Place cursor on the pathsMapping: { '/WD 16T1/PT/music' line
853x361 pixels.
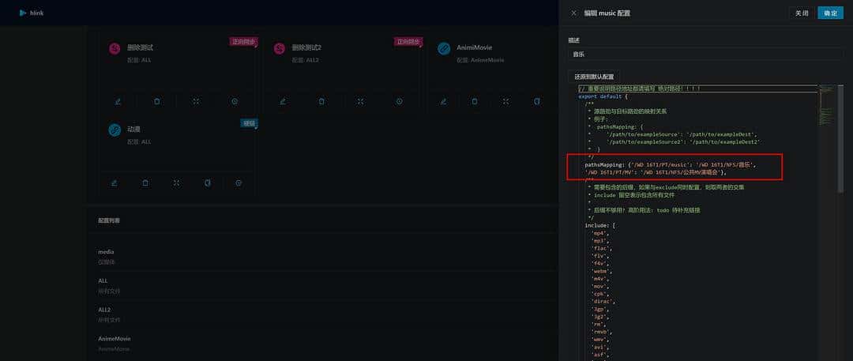click(671, 164)
